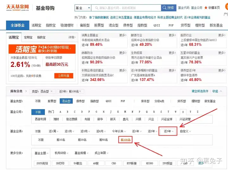Select 热门 fund company tab

pyautogui.click(x=51, y=112)
